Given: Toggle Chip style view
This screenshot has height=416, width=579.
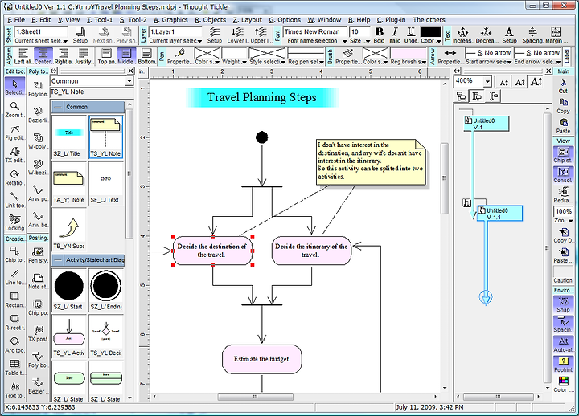Looking at the screenshot, I should point(563,155).
